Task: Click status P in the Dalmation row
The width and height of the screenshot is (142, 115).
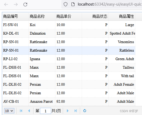Action: pyautogui.click(x=95, y=33)
